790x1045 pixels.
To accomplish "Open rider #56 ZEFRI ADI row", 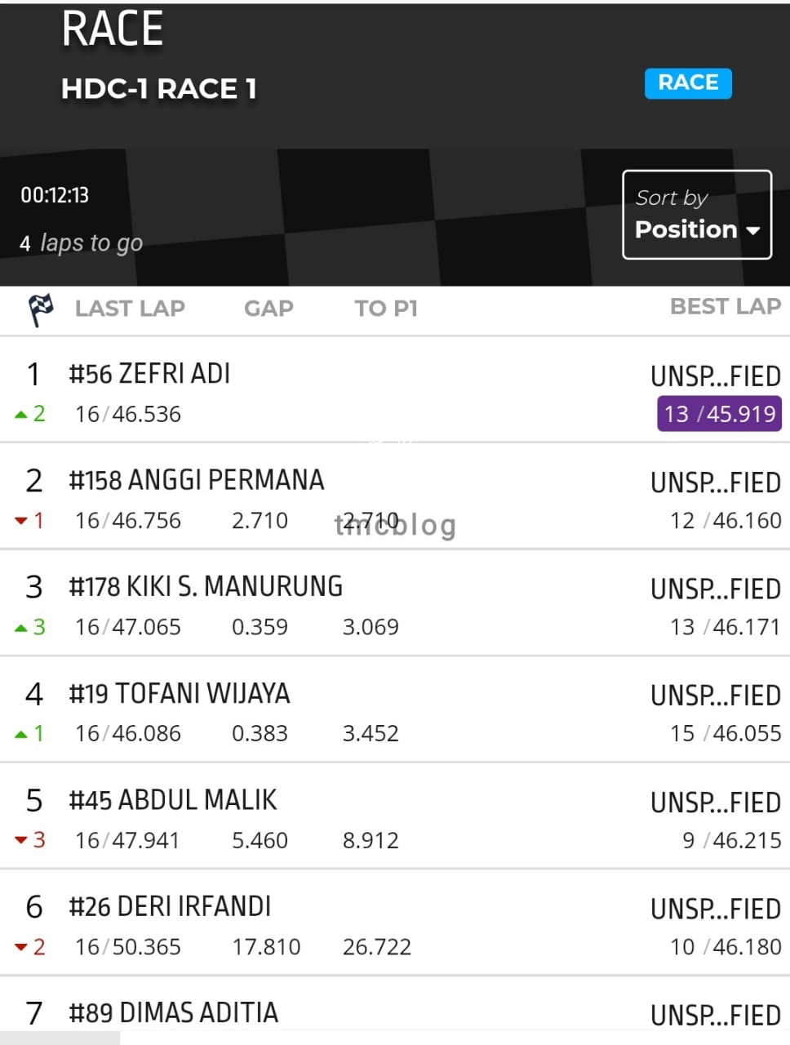I will 395,389.
